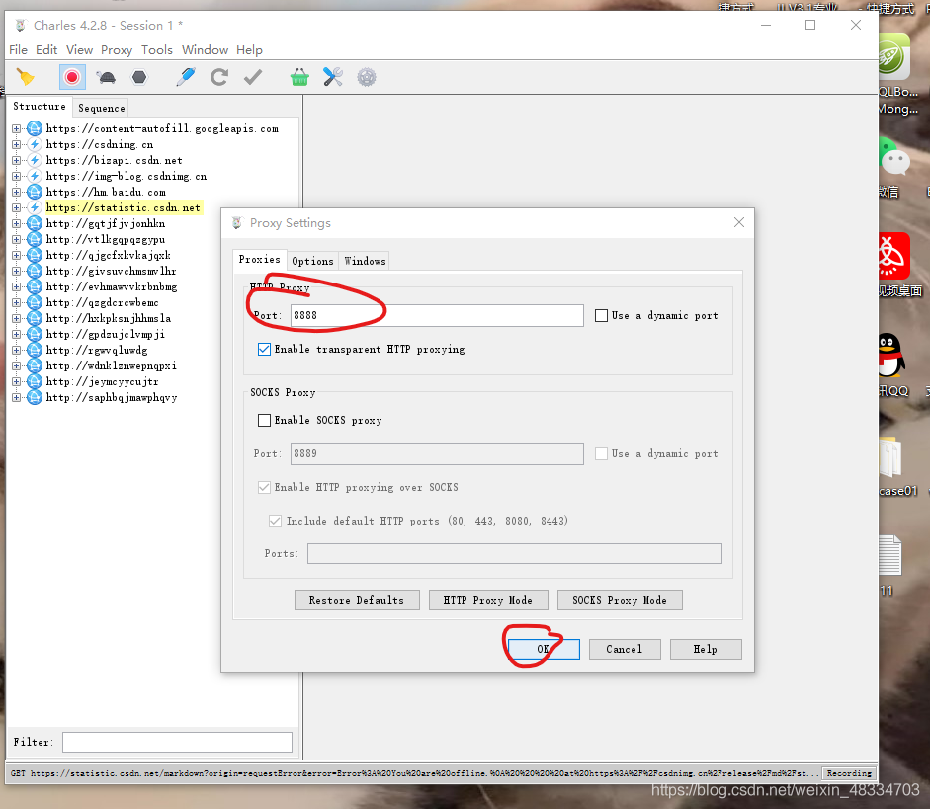This screenshot has width=930, height=809.
Task: Clear the session with the broom icon
Action: pos(25,77)
